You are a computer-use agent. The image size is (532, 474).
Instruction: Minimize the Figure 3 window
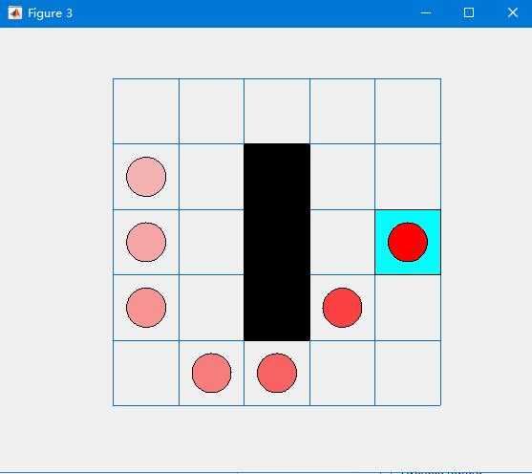click(x=426, y=13)
